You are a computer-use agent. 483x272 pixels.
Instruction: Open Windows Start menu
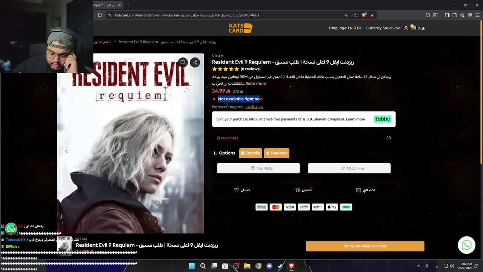[192, 266]
